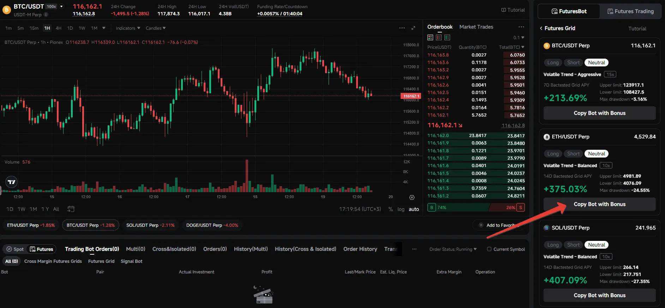
Task: Show the 1Y chart date range
Action: 45,209
